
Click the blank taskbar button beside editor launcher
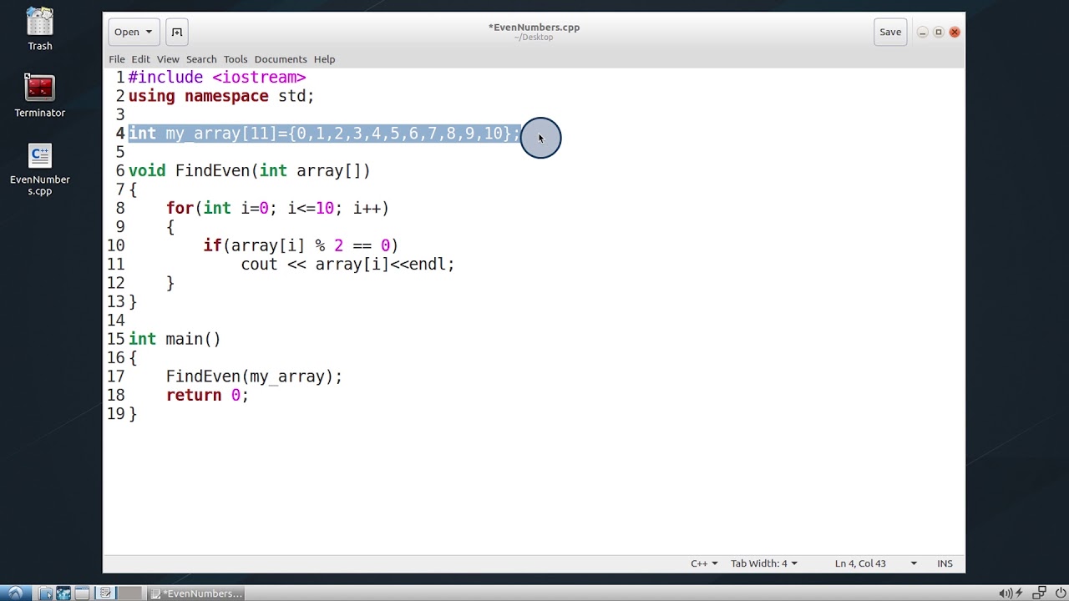(129, 593)
